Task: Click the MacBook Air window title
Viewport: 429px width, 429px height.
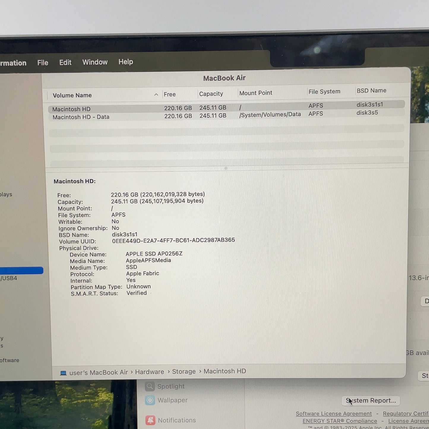Action: [x=224, y=78]
